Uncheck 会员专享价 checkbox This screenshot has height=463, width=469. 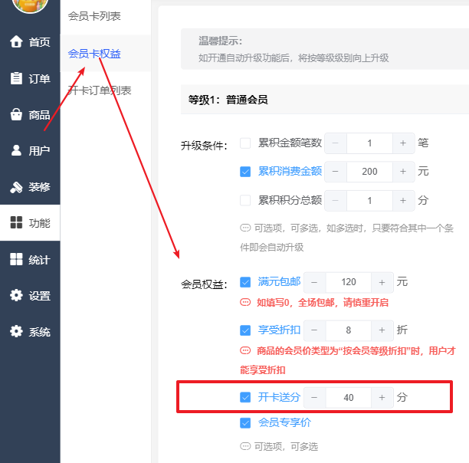point(245,423)
